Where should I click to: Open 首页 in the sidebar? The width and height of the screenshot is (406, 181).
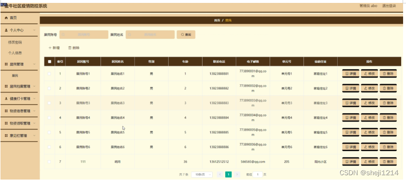pos(19,18)
